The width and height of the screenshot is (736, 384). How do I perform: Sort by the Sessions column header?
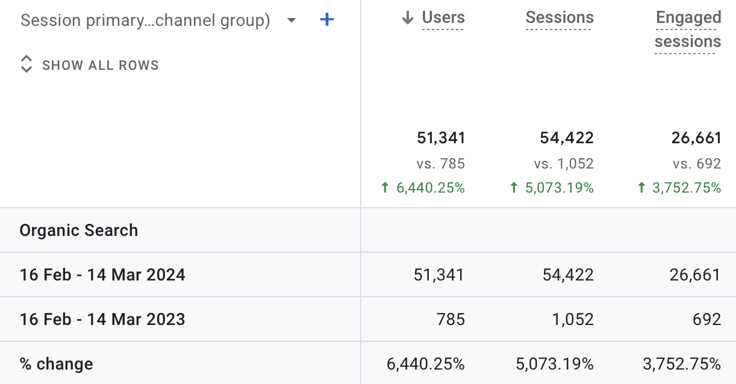560,18
